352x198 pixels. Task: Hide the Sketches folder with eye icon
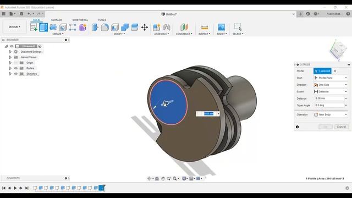click(16, 74)
